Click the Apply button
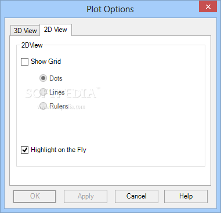This screenshot has height=213, width=221. pos(85,196)
